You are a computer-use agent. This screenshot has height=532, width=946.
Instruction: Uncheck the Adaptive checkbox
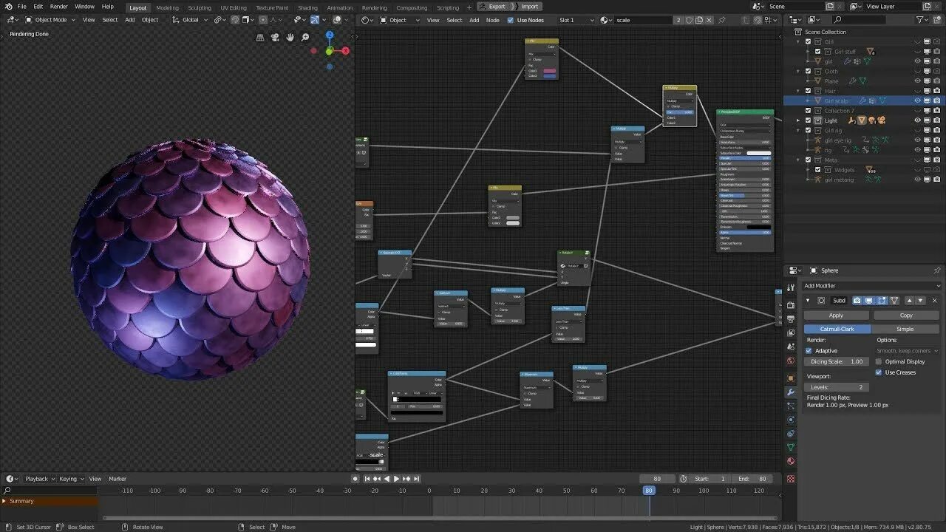809,351
